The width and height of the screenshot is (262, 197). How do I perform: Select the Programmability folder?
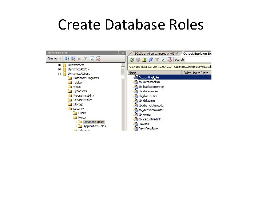[84, 96]
